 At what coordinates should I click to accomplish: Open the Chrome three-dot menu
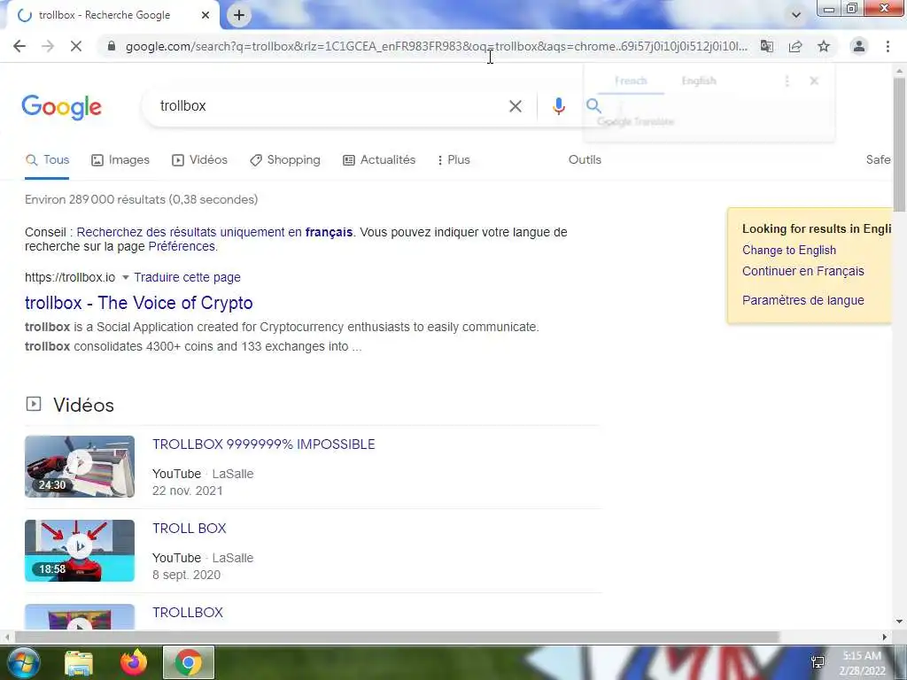888,46
